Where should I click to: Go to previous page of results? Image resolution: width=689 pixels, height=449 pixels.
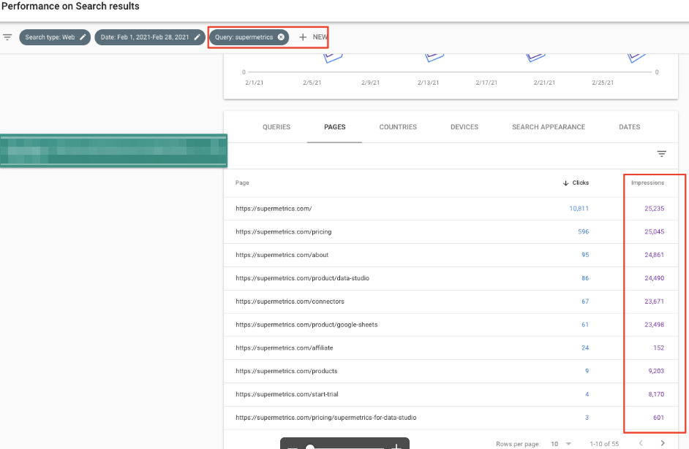641,443
